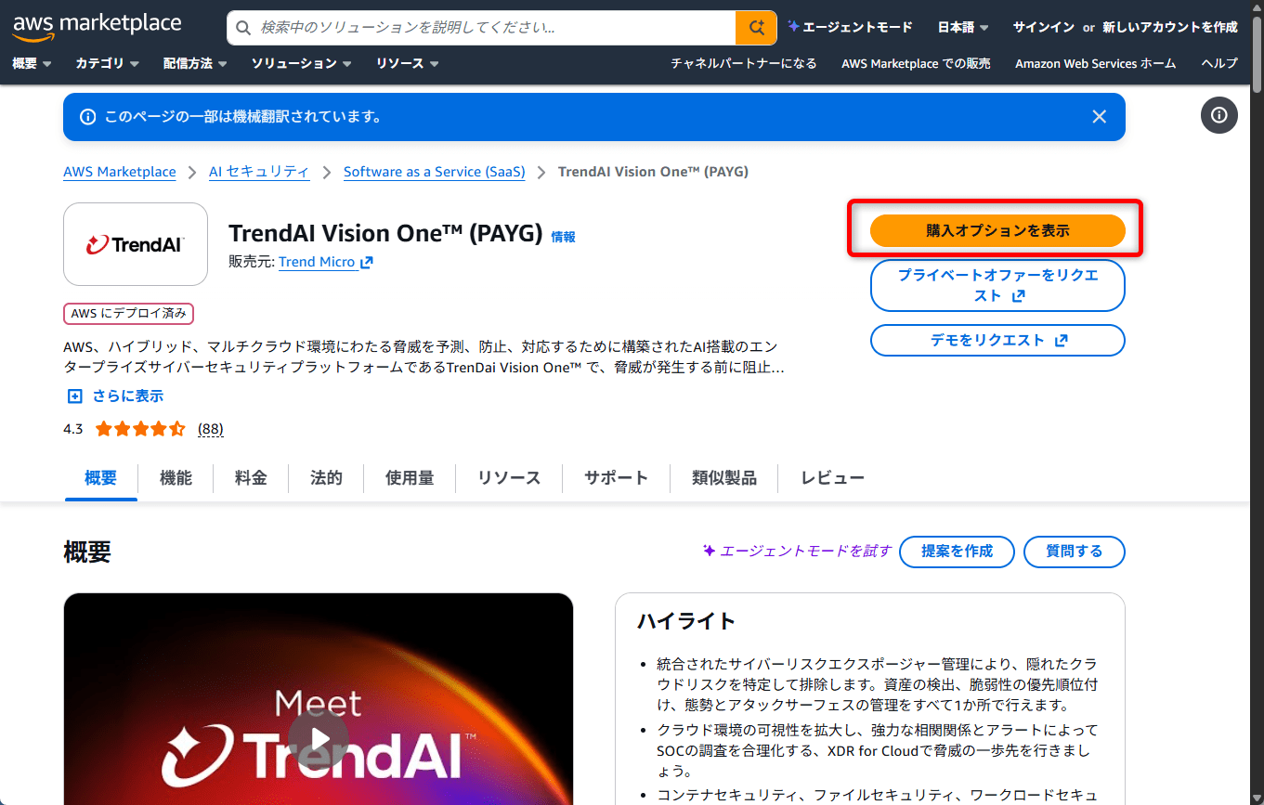The height and width of the screenshot is (805, 1264).
Task: Click the 購入オプションを表示 button
Action: [997, 231]
